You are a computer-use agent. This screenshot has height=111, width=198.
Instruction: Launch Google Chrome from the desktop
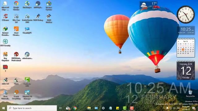coord(16,6)
